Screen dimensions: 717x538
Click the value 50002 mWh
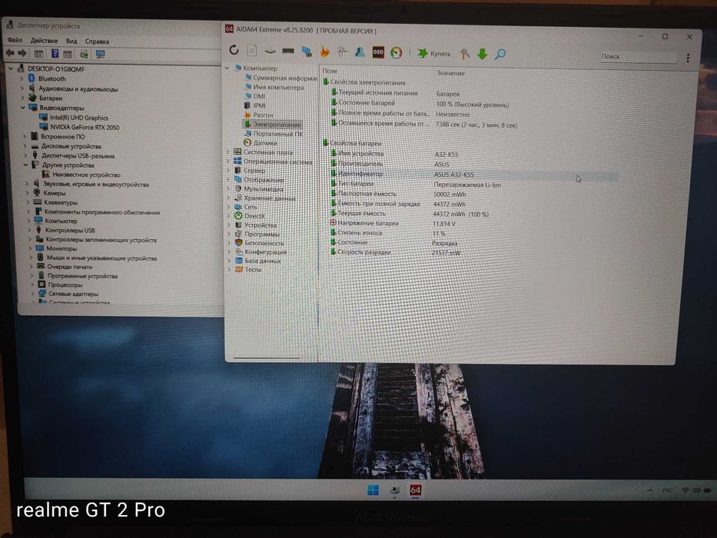point(450,194)
